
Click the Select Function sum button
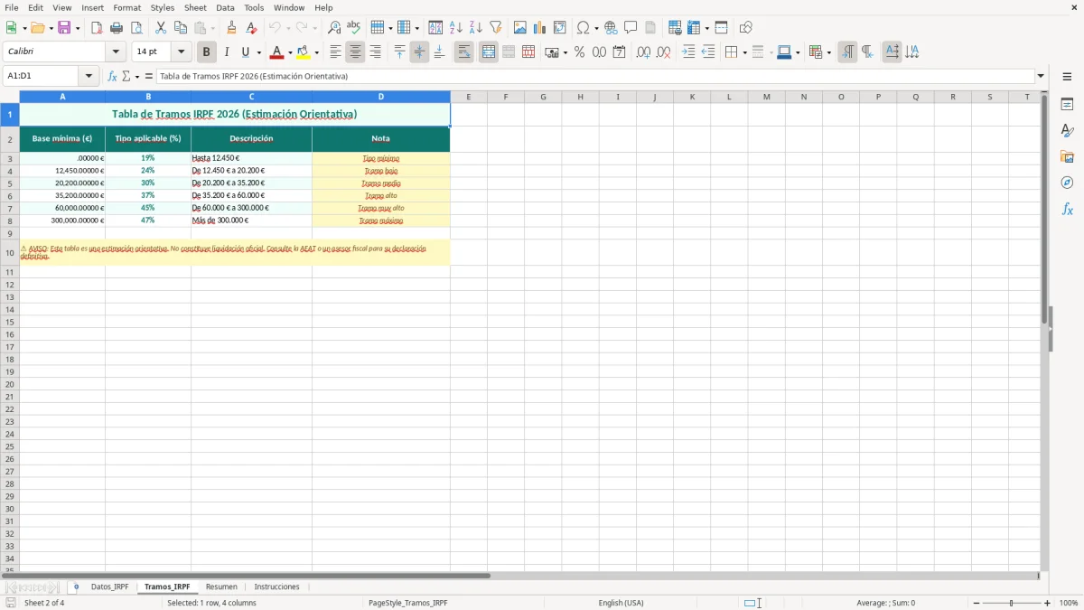pyautogui.click(x=126, y=77)
